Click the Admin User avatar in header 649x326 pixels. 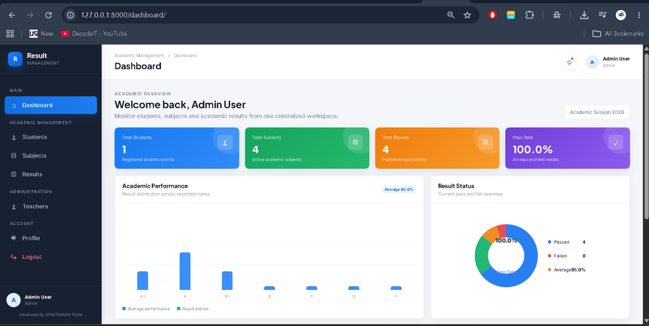click(592, 62)
